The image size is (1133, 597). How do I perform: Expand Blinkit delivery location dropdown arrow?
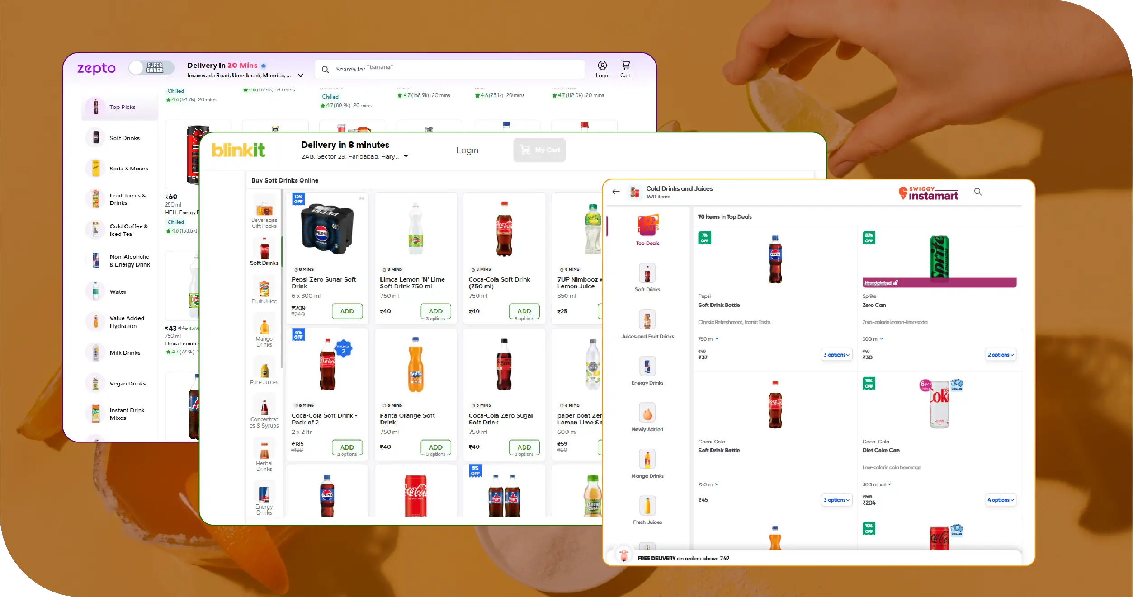click(406, 156)
